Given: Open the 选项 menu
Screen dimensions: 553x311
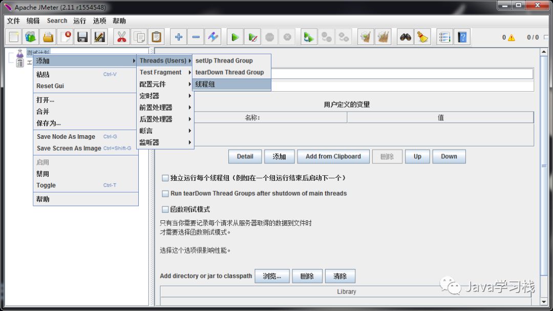Looking at the screenshot, I should pyautogui.click(x=99, y=21).
